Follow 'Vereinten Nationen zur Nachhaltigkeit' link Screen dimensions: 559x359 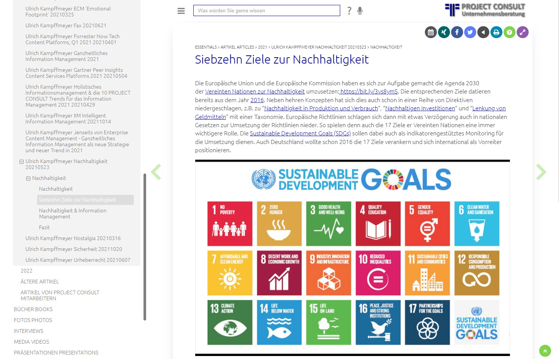255,92
